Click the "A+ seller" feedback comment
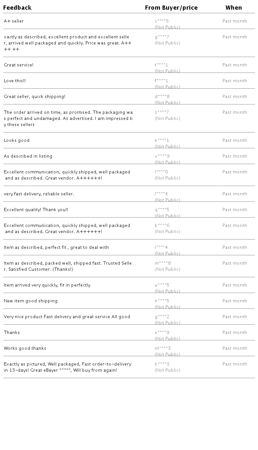The height and width of the screenshot is (450, 258). click(x=14, y=21)
